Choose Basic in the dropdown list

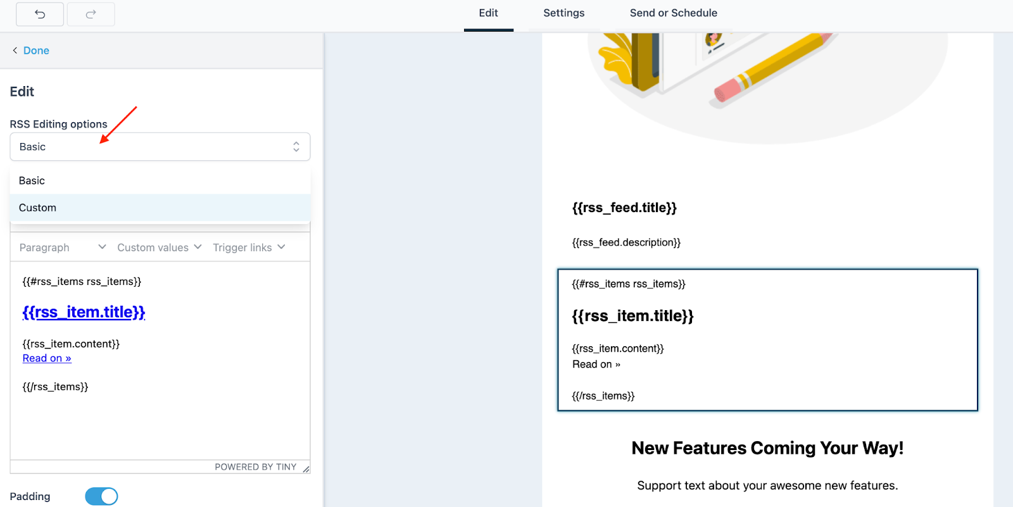click(x=32, y=181)
